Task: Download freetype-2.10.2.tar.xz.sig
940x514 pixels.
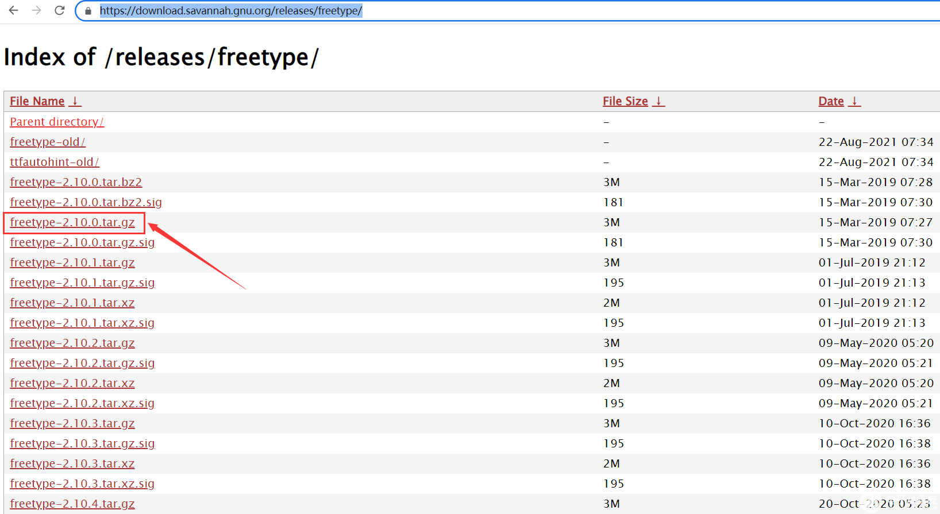Action: click(82, 403)
